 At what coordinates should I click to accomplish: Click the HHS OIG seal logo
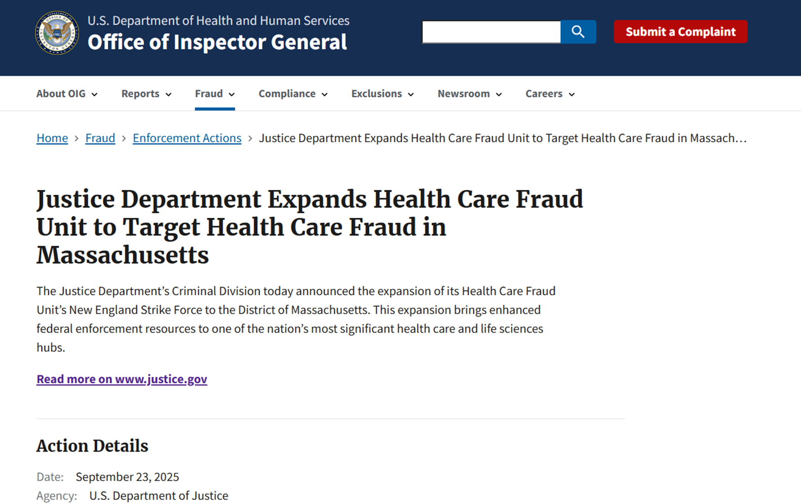click(x=57, y=32)
